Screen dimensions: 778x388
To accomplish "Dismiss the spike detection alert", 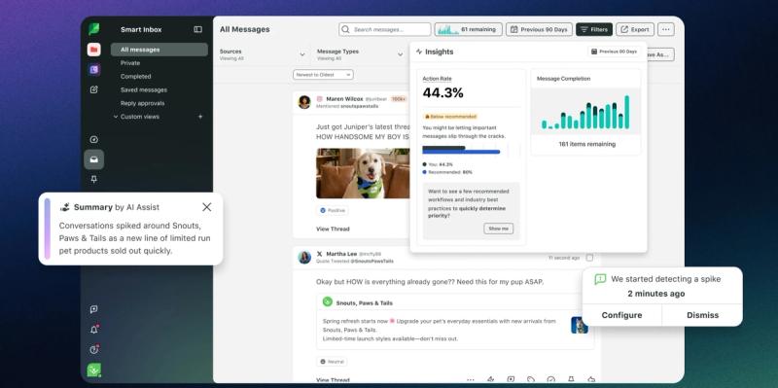I will (702, 315).
